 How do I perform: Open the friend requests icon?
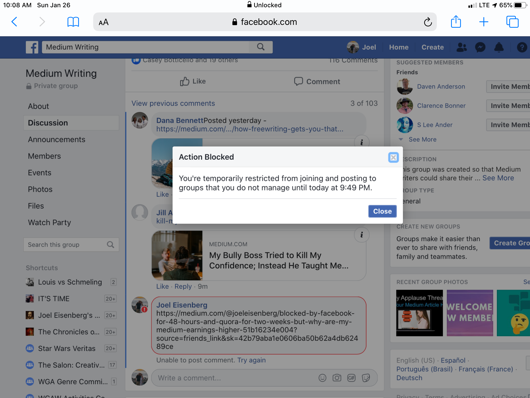[462, 47]
